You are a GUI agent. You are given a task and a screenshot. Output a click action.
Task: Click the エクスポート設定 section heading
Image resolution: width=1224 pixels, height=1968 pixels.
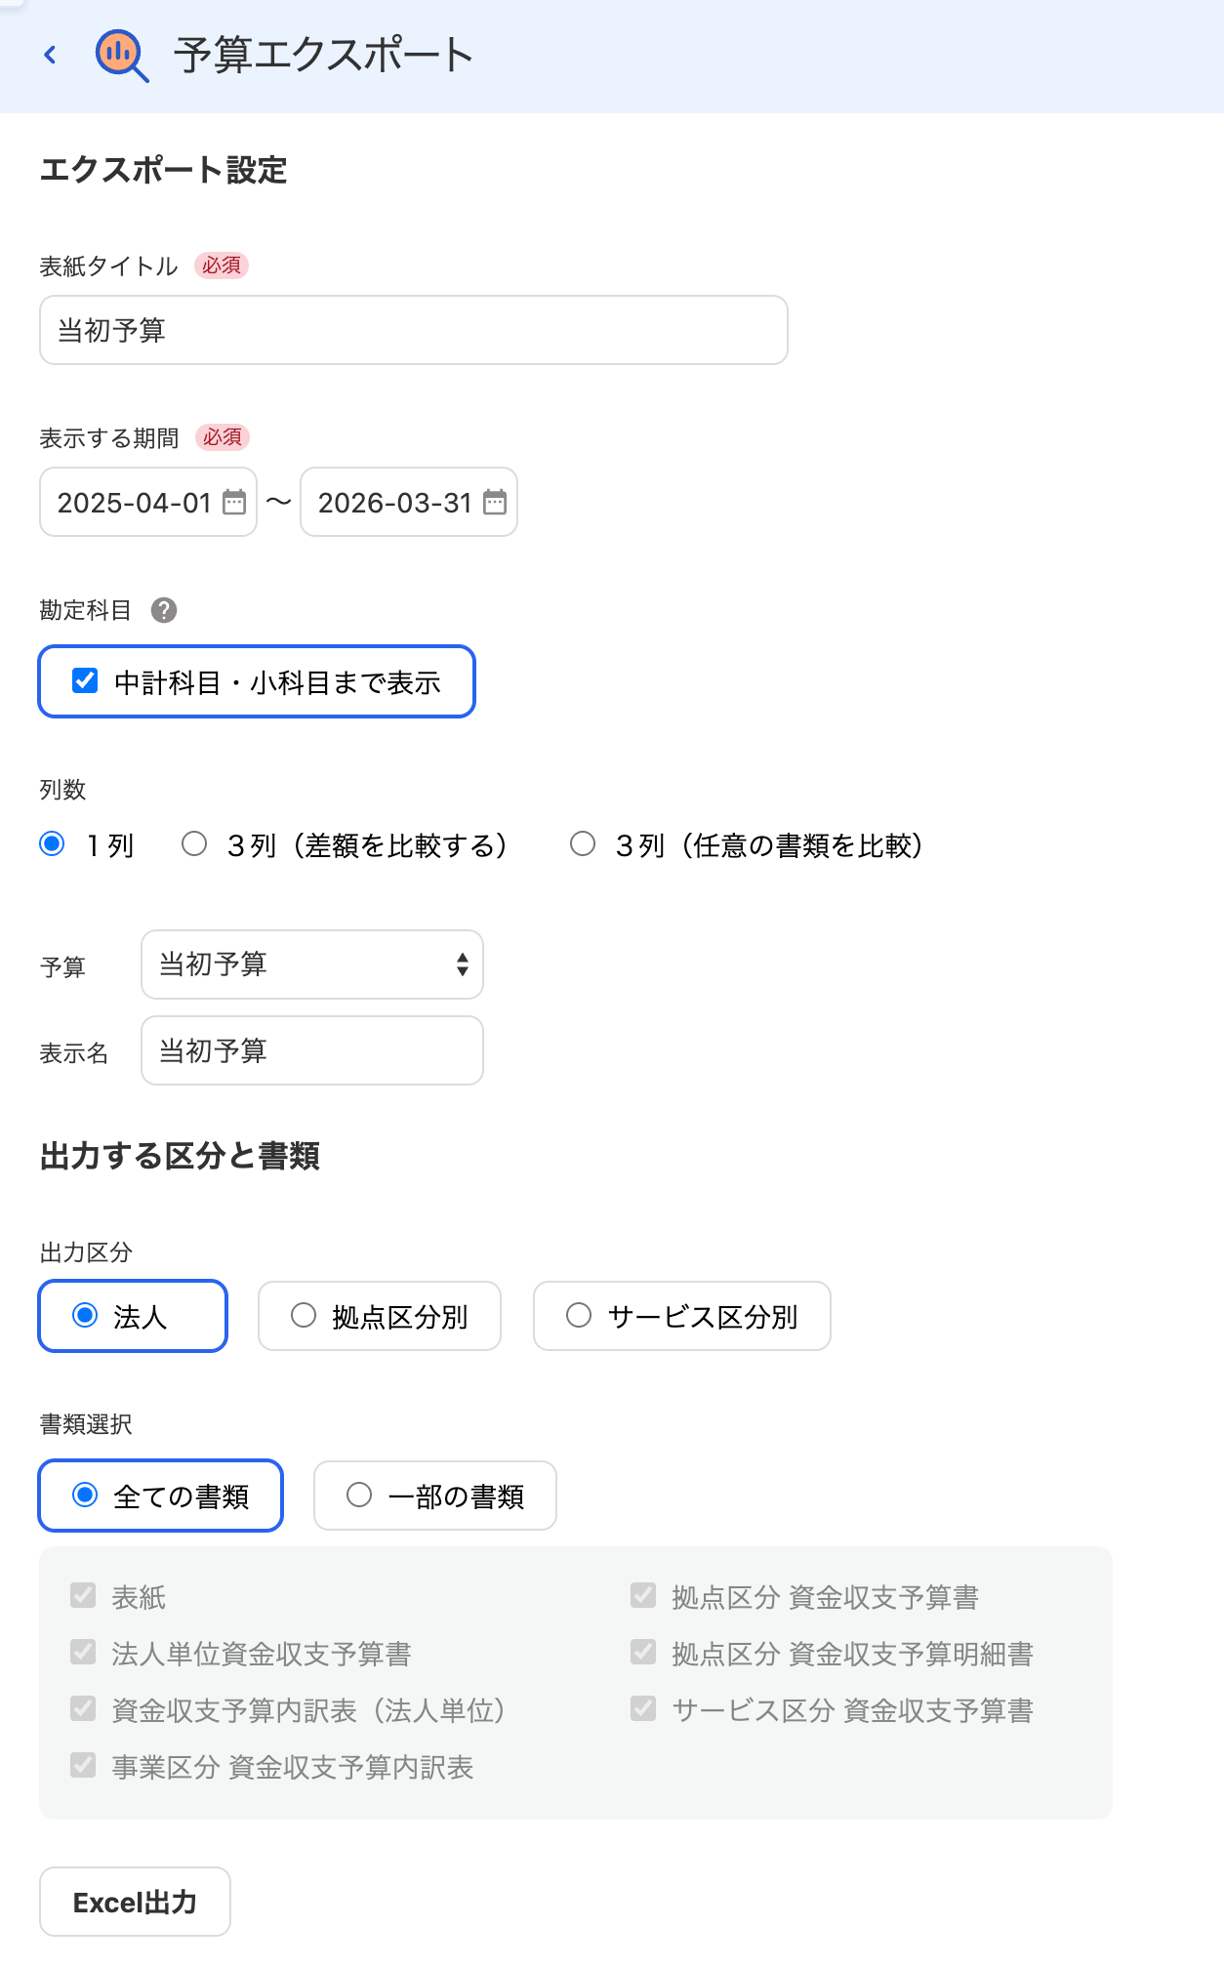(x=163, y=170)
